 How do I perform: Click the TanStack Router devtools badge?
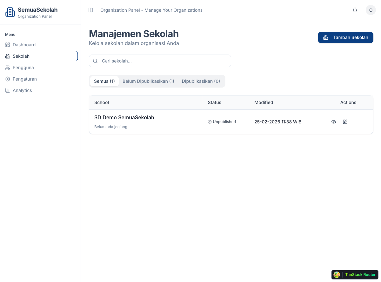[x=355, y=275]
